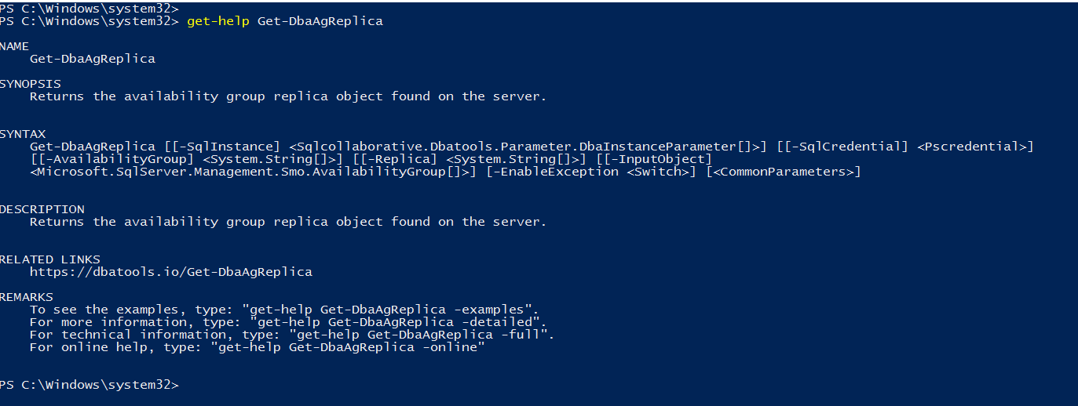Screen dimensions: 1078x406
Task: Click the SYNOPSIS section heading
Action: tap(30, 84)
